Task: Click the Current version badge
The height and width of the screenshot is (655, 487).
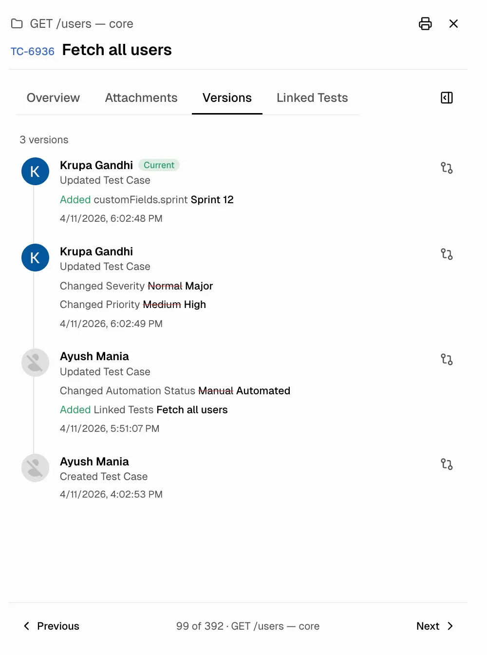Action: [159, 165]
